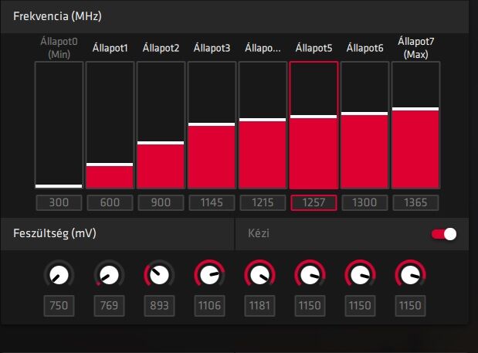Click the 900 MHz frequency field
This screenshot has height=353, width=478.
161,202
